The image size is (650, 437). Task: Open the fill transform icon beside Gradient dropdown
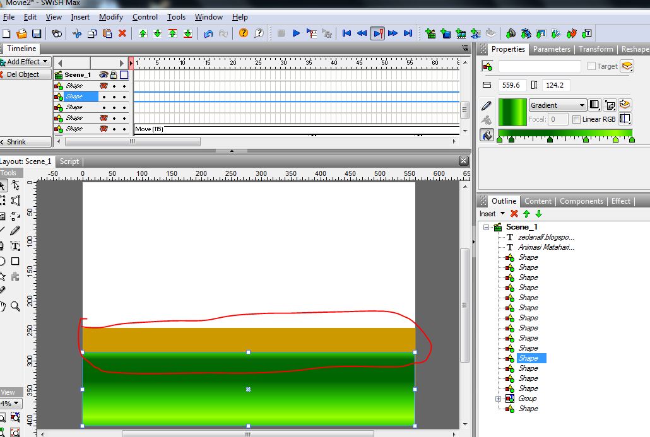(610, 105)
